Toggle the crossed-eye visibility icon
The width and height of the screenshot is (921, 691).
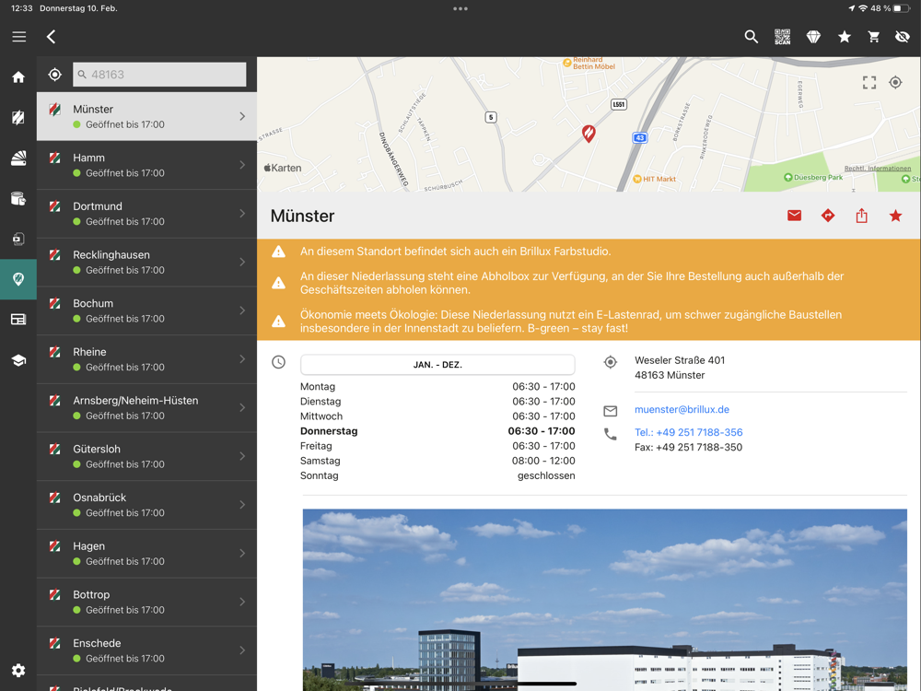click(x=903, y=37)
